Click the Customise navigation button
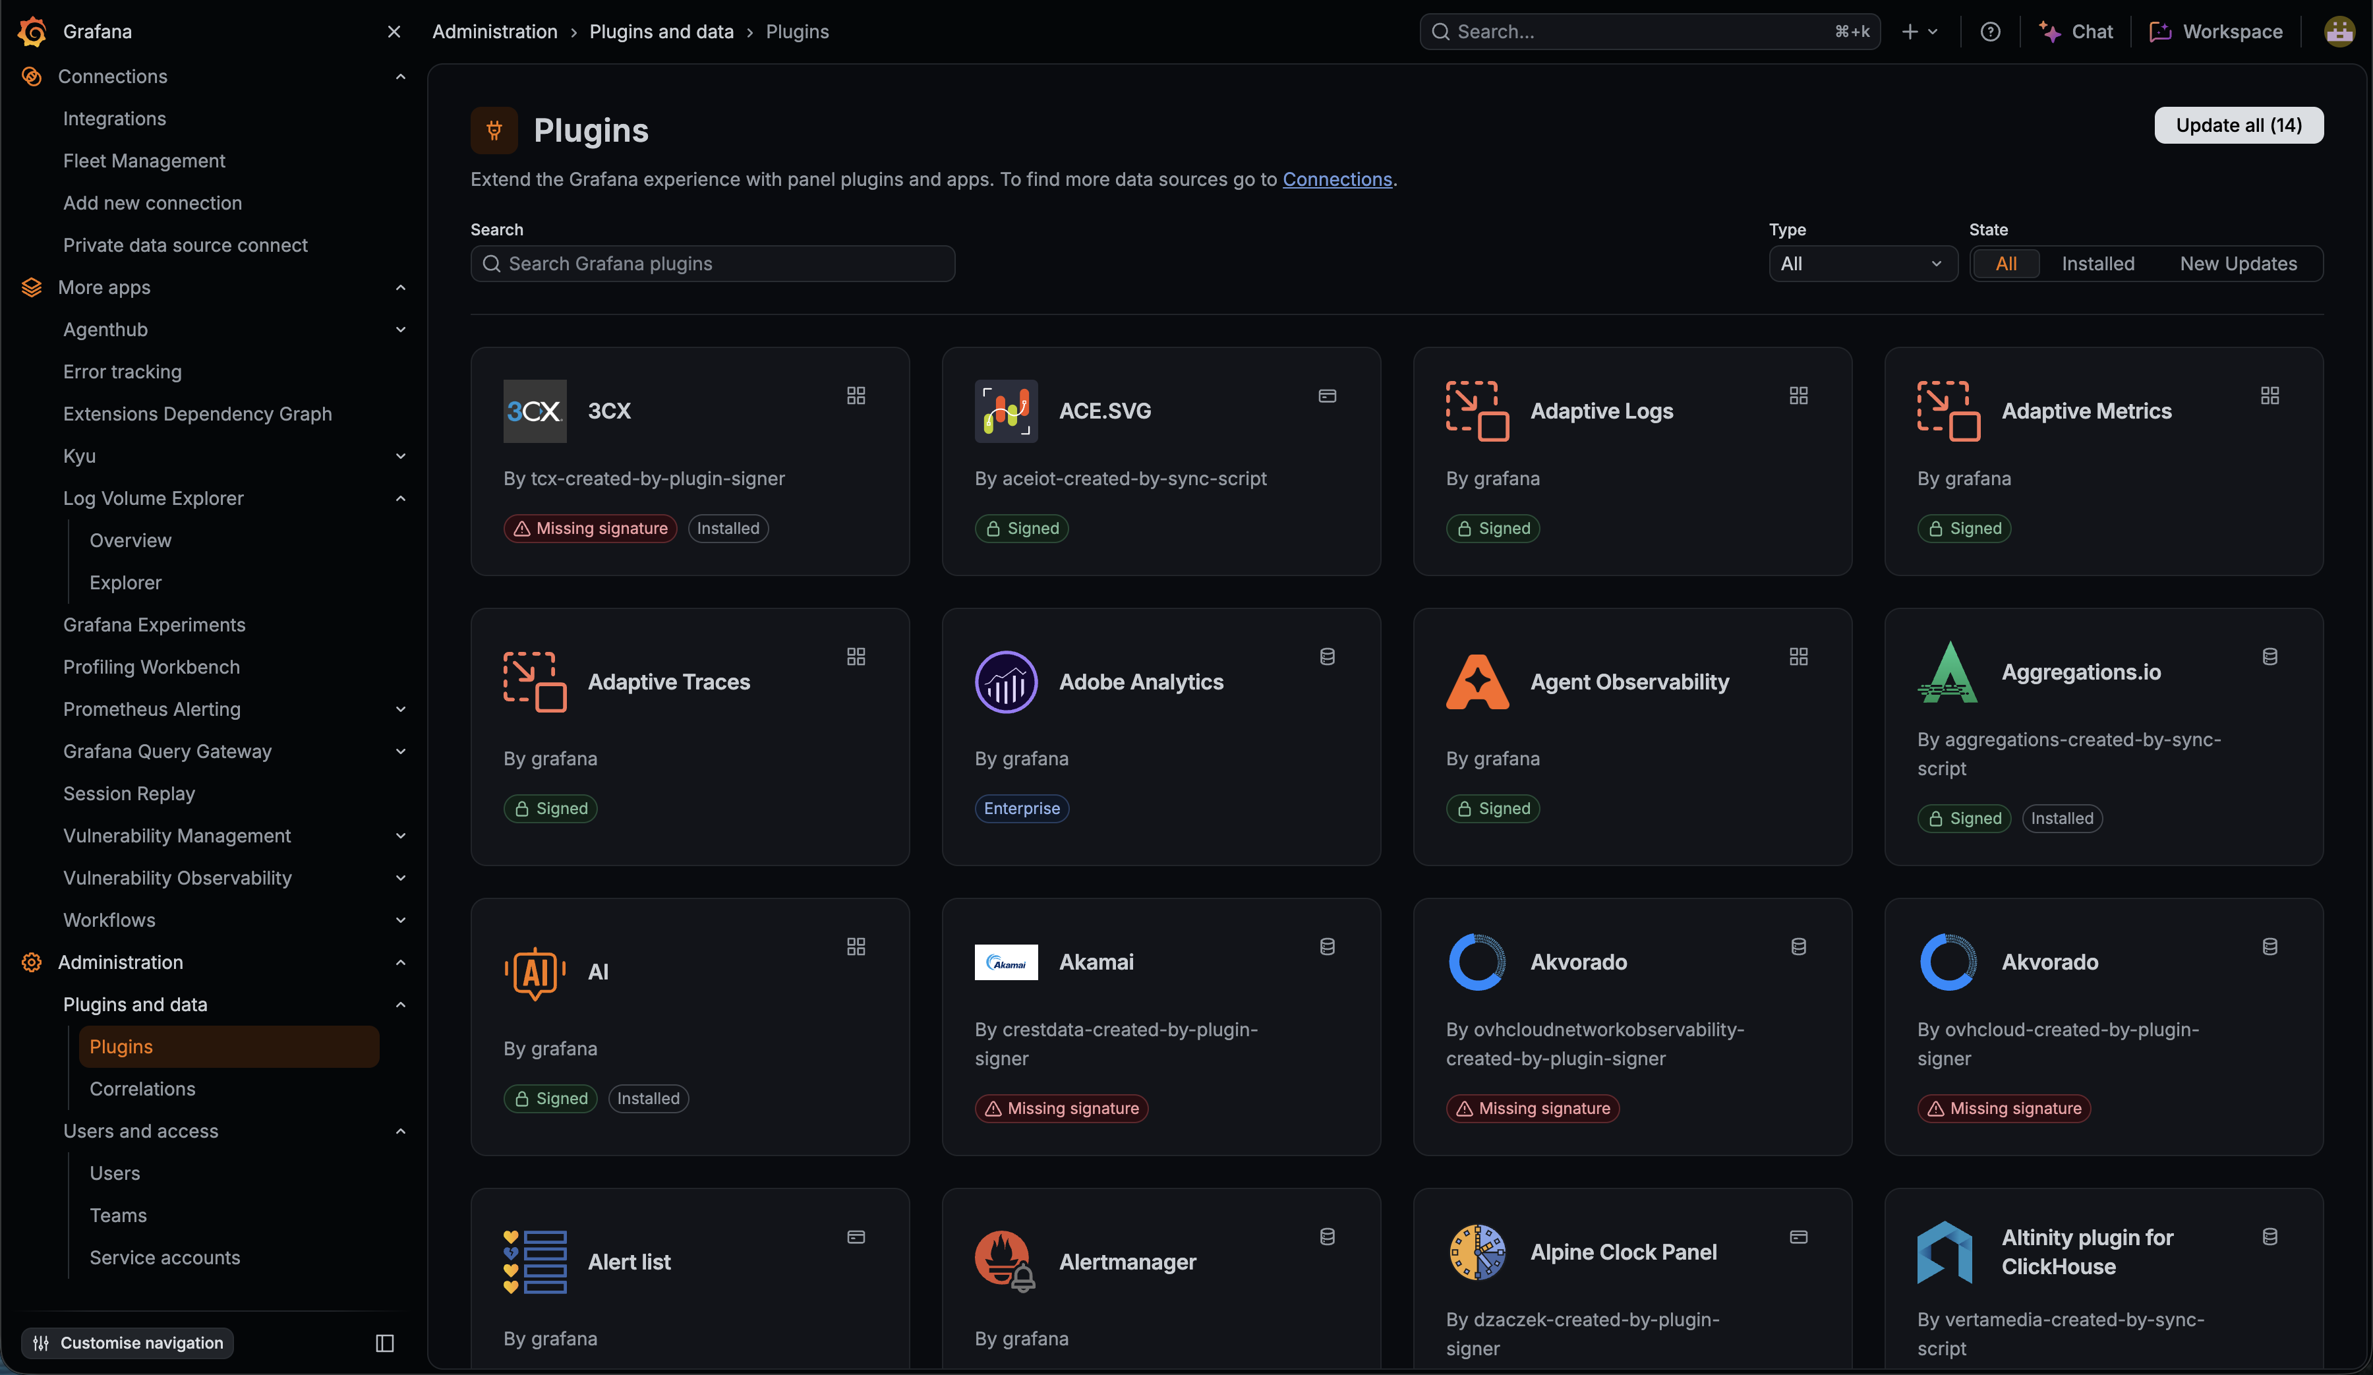 click(x=128, y=1343)
